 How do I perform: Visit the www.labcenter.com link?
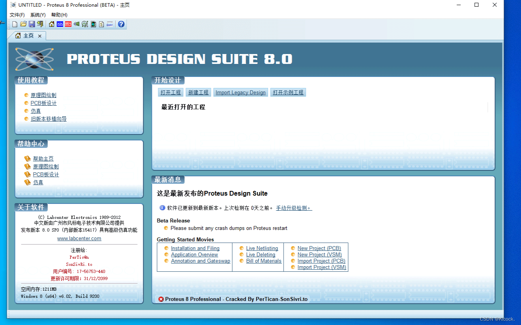[79, 239]
